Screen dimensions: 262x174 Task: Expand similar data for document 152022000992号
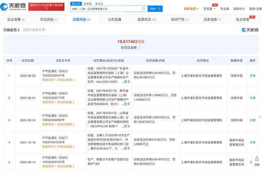coord(58,124)
